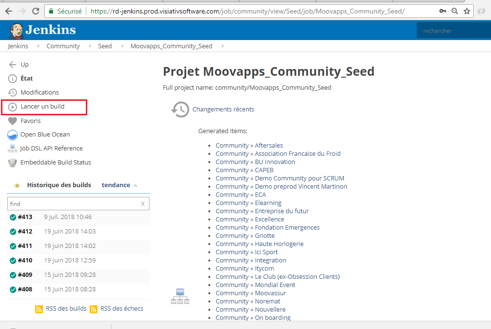Open Job DSL API Reference link
491x329 pixels.
(x=51, y=149)
